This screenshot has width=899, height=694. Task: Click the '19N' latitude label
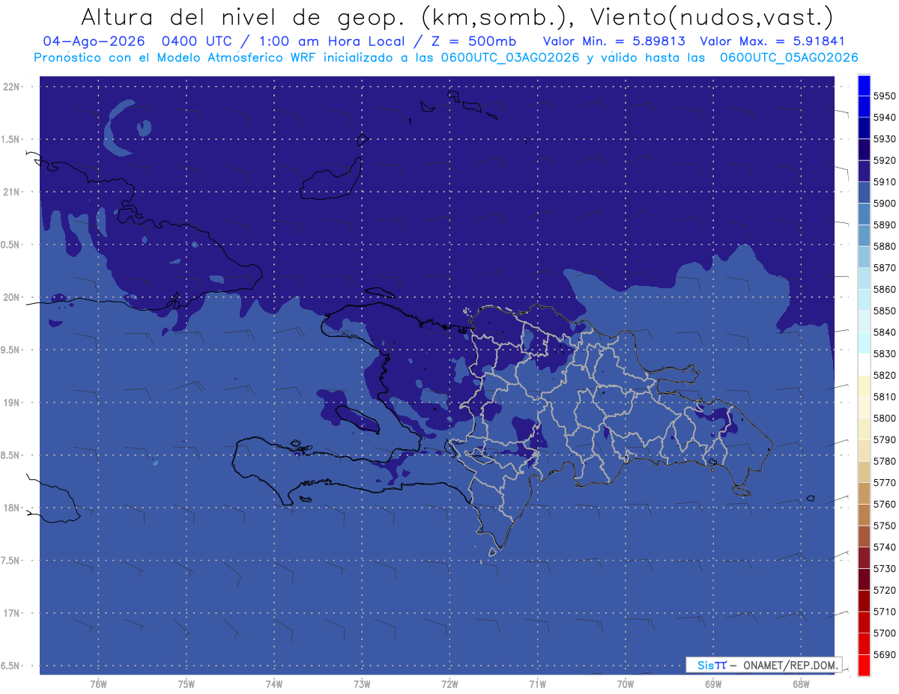[13, 403]
